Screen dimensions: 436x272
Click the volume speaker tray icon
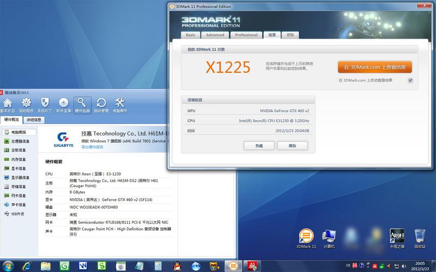404,266
